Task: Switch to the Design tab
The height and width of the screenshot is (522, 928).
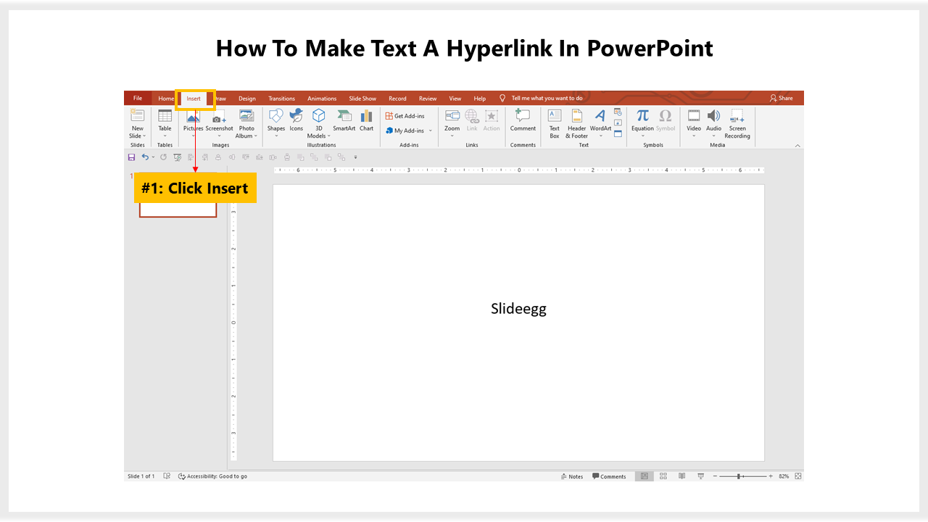Action: [x=247, y=99]
